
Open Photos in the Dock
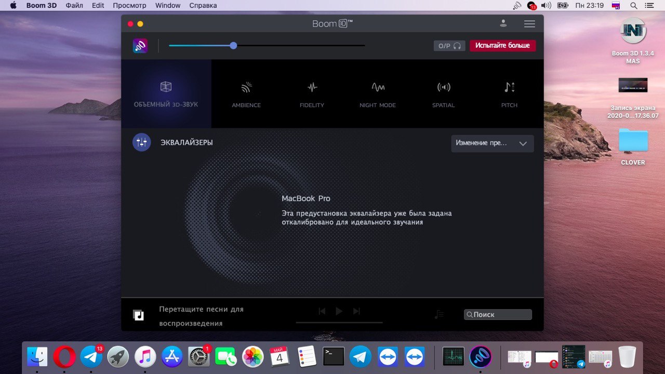[x=253, y=357]
